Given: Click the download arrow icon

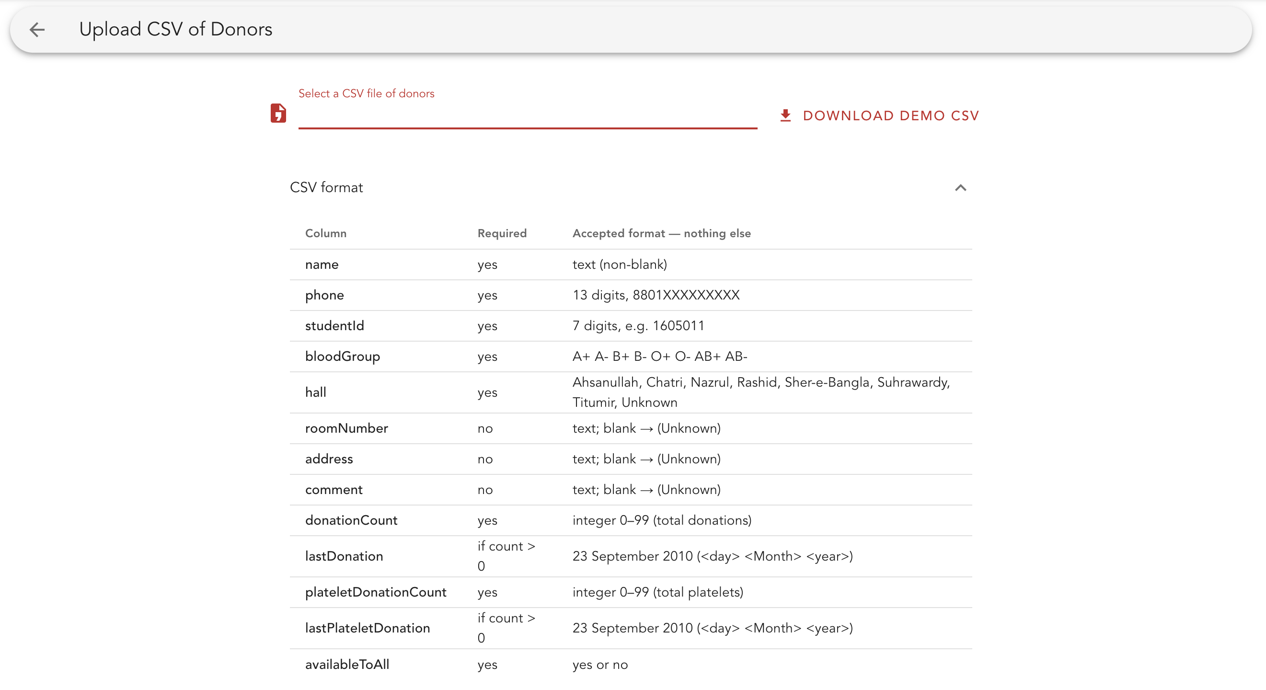Looking at the screenshot, I should [785, 115].
